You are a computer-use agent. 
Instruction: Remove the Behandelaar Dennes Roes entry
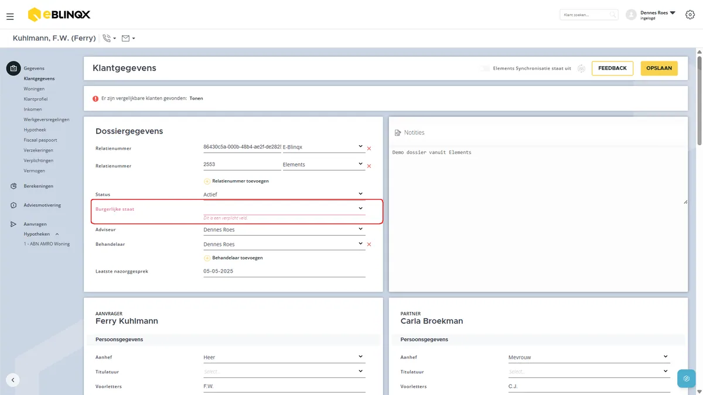369,245
